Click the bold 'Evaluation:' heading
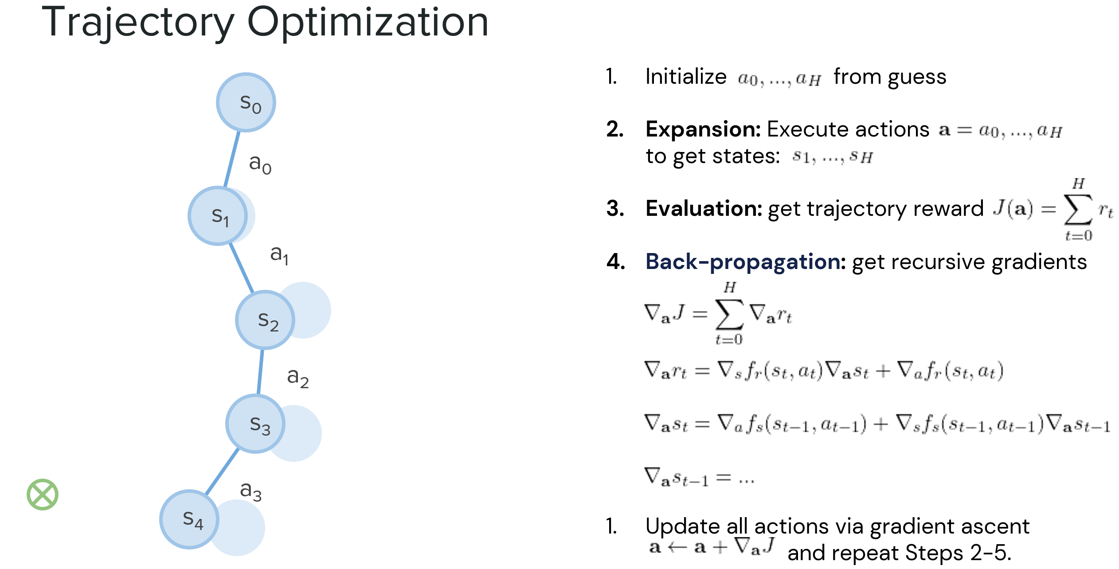The image size is (1119, 569). [704, 208]
